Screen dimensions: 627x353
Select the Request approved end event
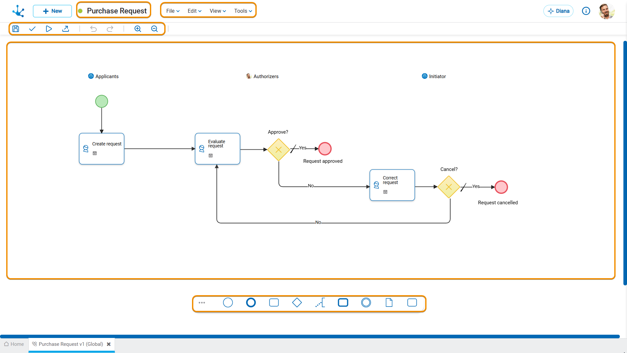(325, 149)
